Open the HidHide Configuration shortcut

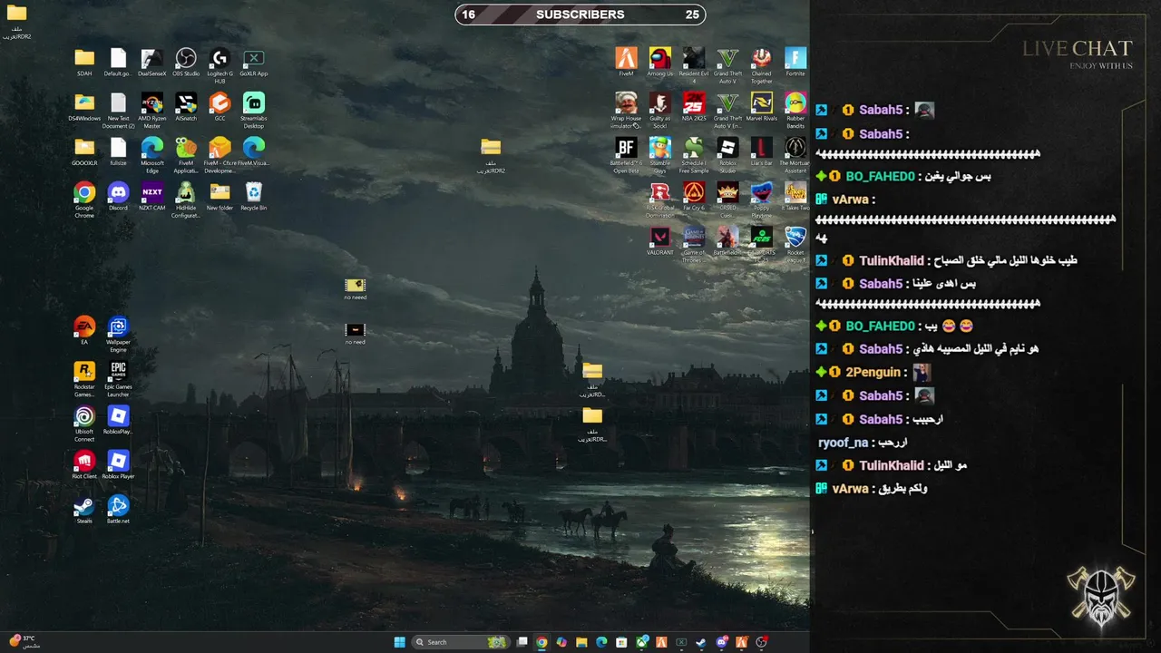point(186,200)
